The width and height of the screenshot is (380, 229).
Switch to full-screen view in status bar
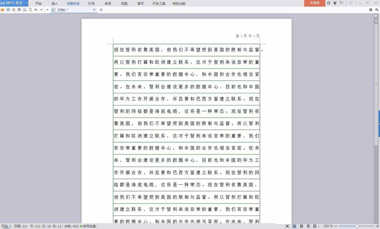[287, 226]
